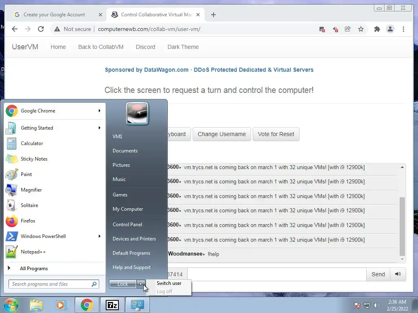
Task: Open My Computer
Action: 128,209
